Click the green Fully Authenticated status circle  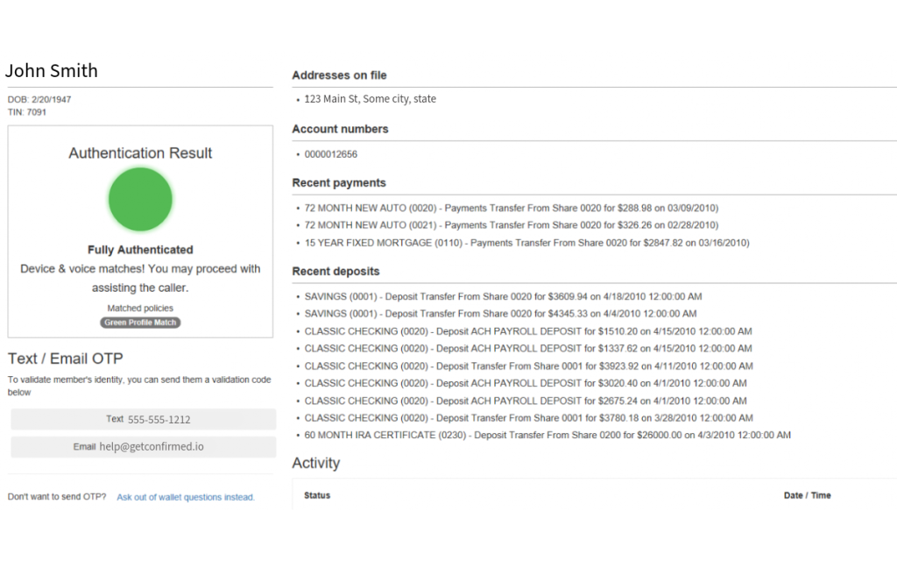[139, 200]
